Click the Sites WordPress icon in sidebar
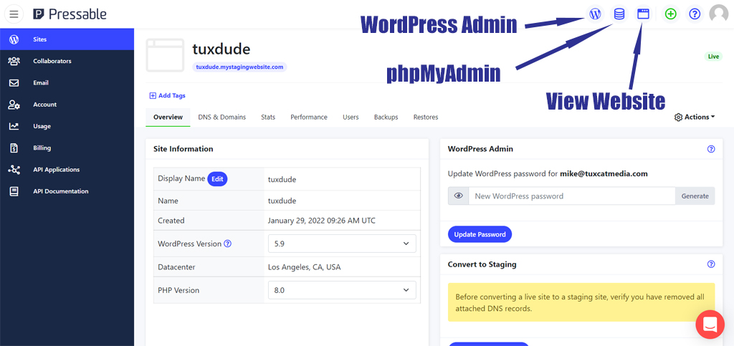Viewport: 734px width, 346px height. [x=14, y=39]
